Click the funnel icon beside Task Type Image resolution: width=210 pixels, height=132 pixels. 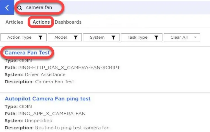pyautogui.click(x=156, y=37)
